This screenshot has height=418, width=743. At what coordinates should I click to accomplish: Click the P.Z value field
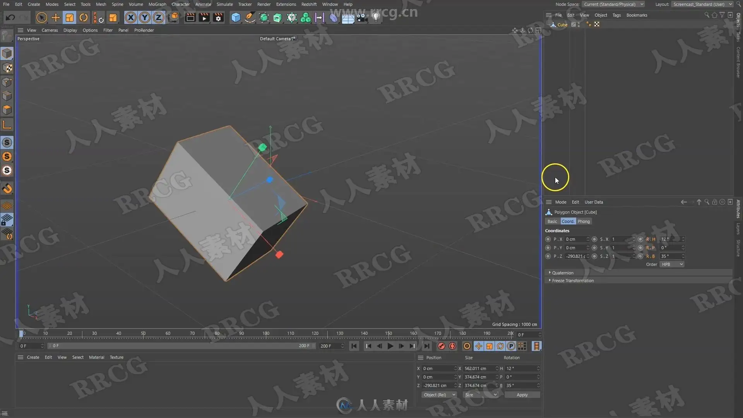point(576,256)
